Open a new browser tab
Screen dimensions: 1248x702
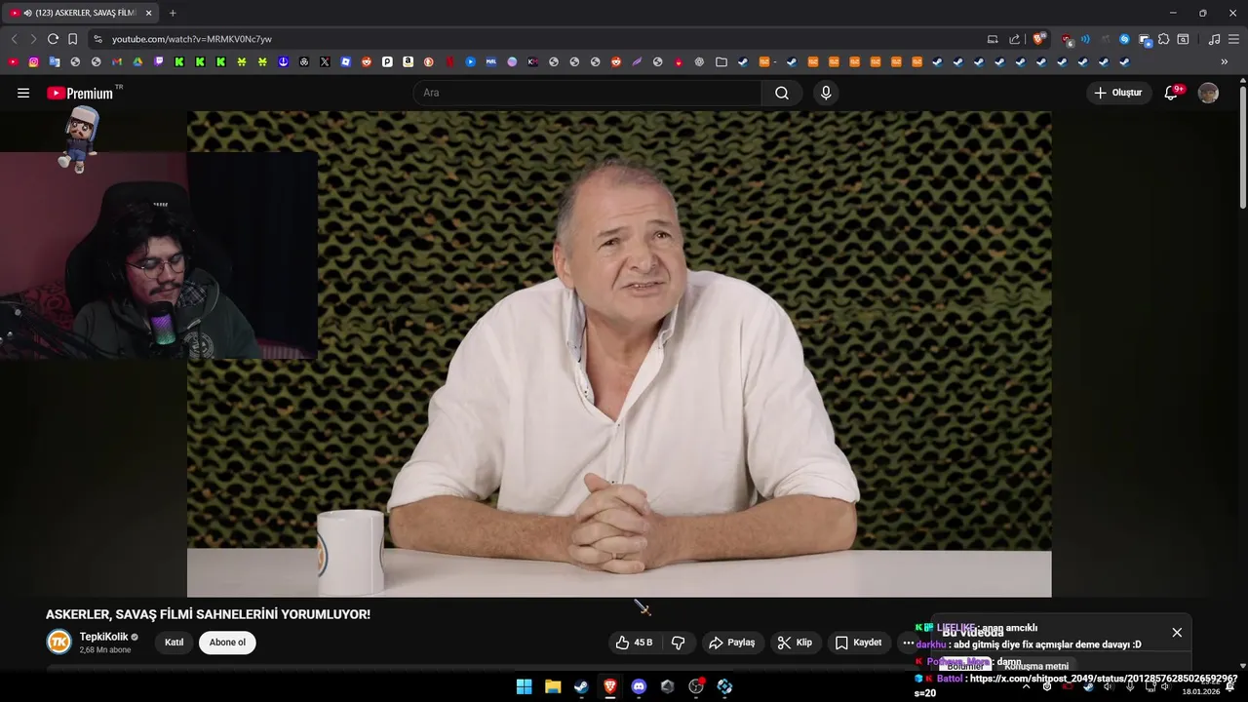[x=173, y=13]
